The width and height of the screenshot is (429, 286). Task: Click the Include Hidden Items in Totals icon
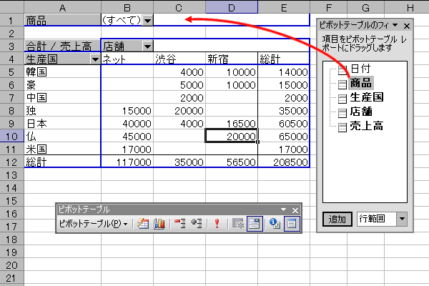238,224
